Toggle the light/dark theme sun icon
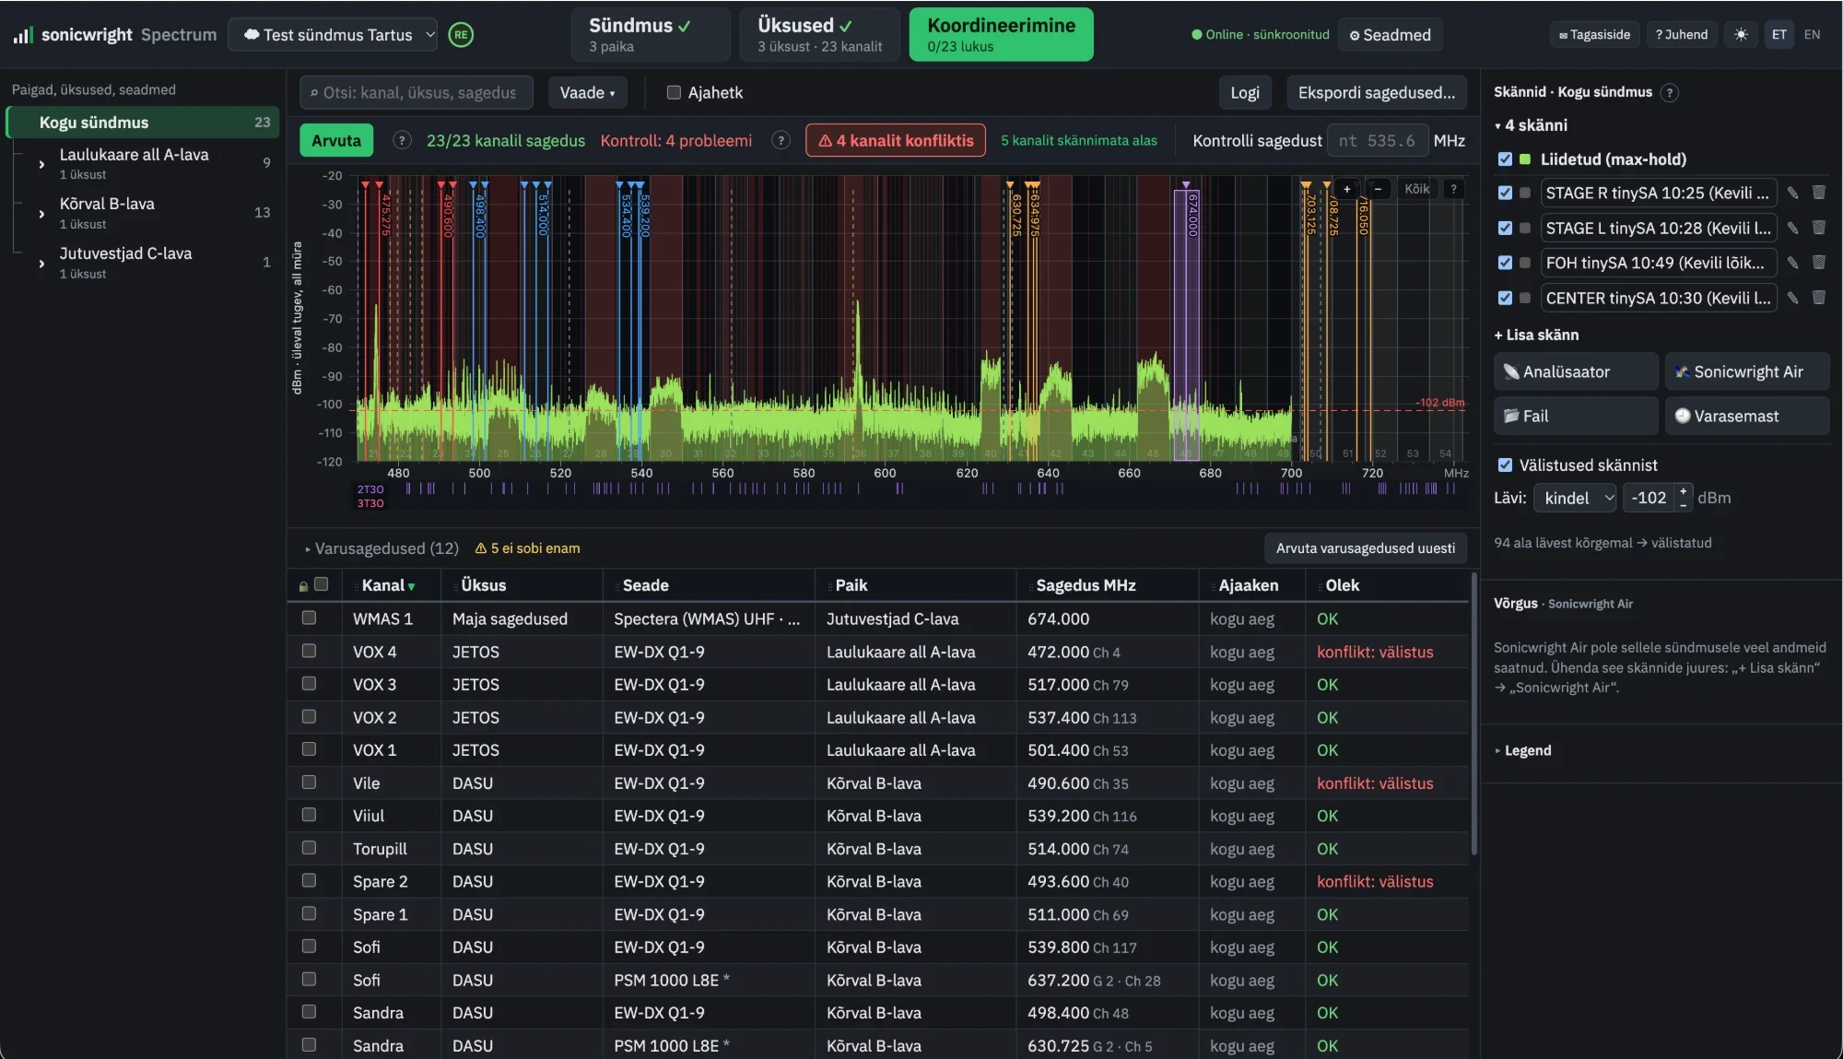 point(1740,35)
